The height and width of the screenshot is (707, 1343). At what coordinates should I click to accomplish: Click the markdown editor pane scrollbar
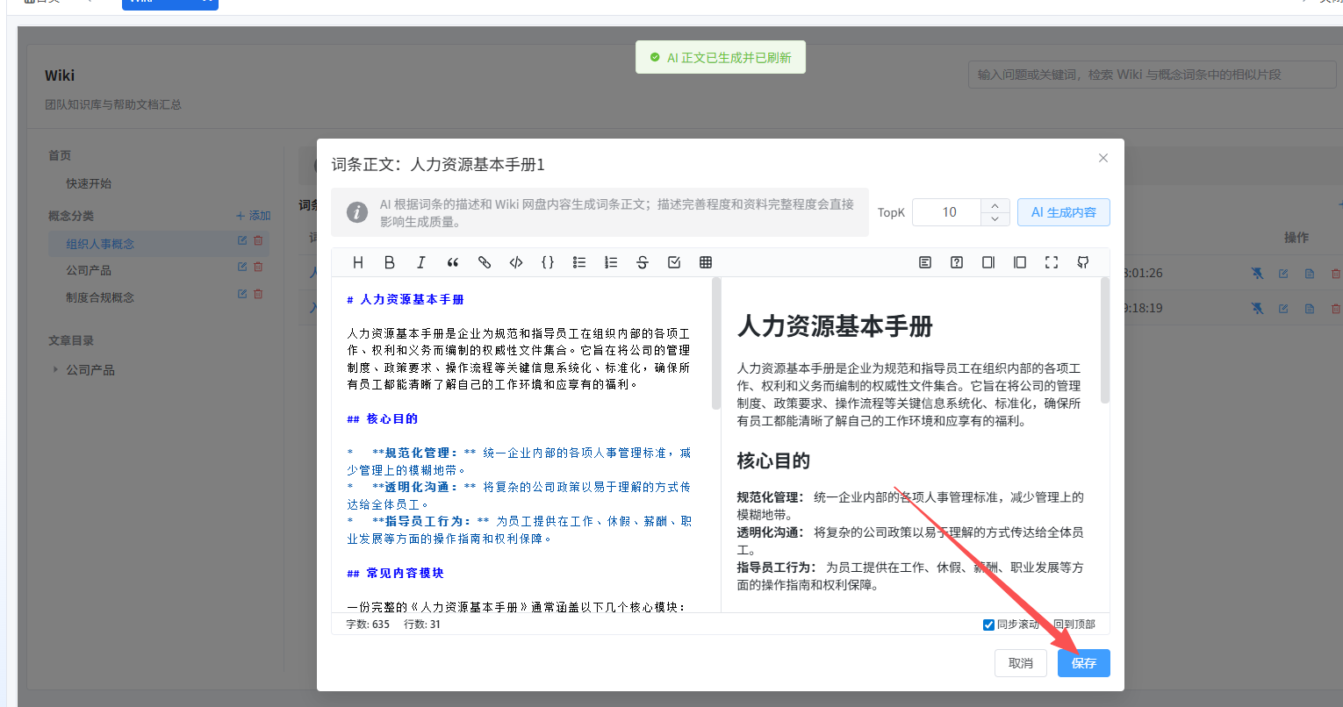coord(716,343)
